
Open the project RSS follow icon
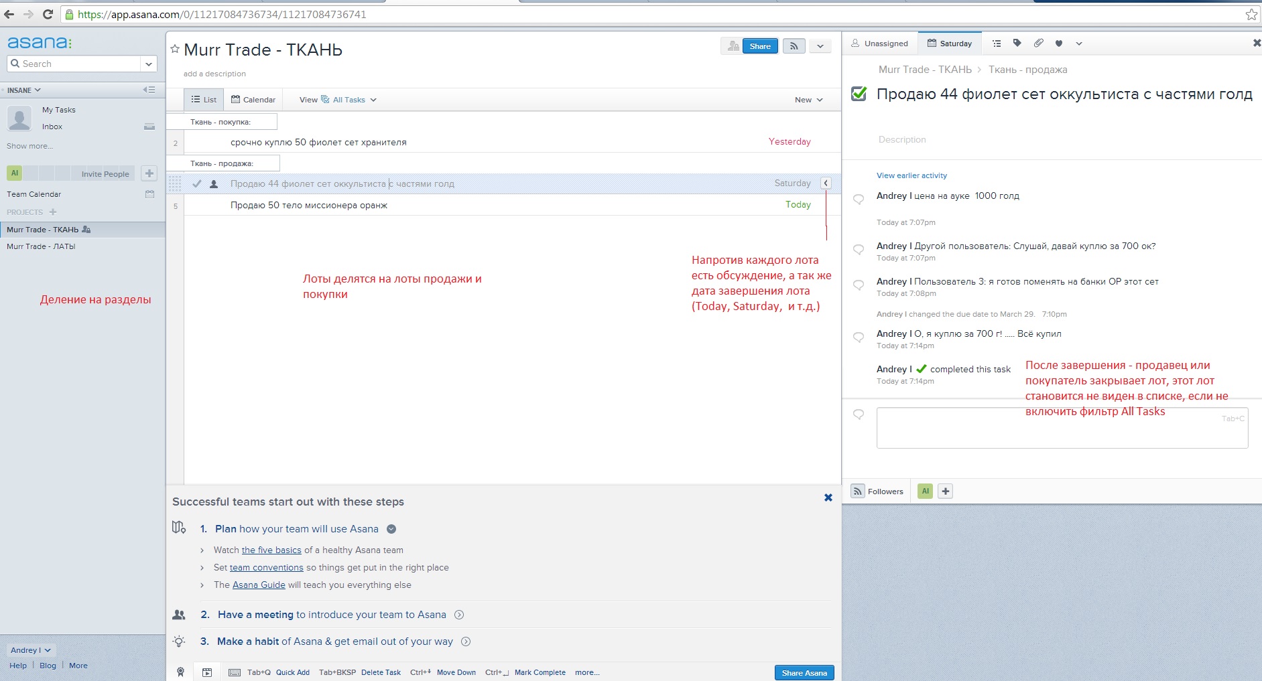pos(794,46)
